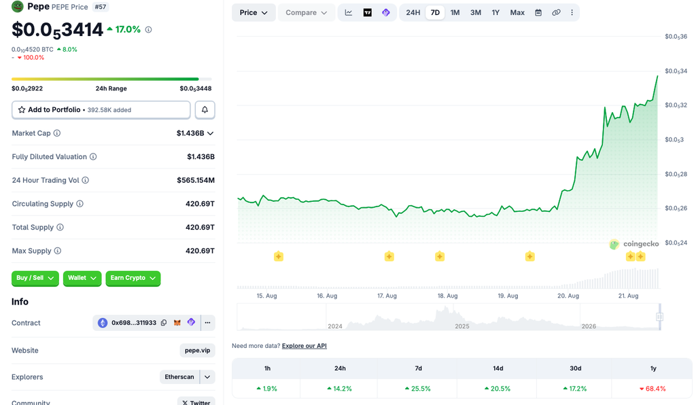Open the news marker below 15. Aug
696x405 pixels.
(278, 256)
